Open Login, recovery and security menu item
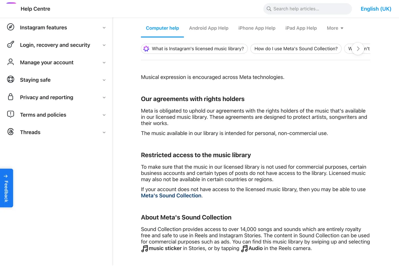Viewport: 399px width, 266px height. (56, 45)
